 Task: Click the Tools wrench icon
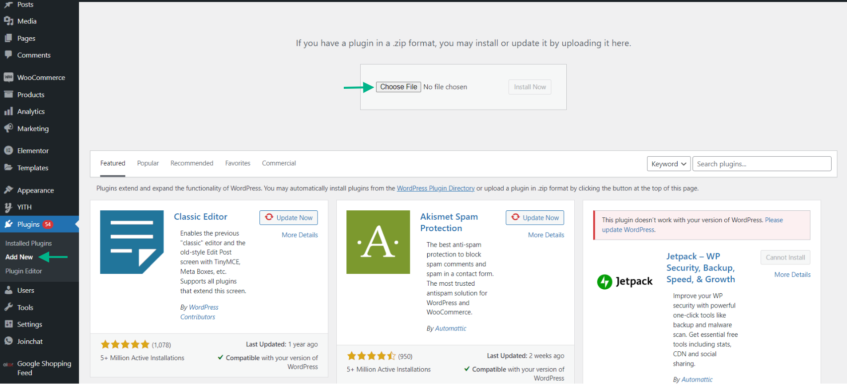click(8, 307)
